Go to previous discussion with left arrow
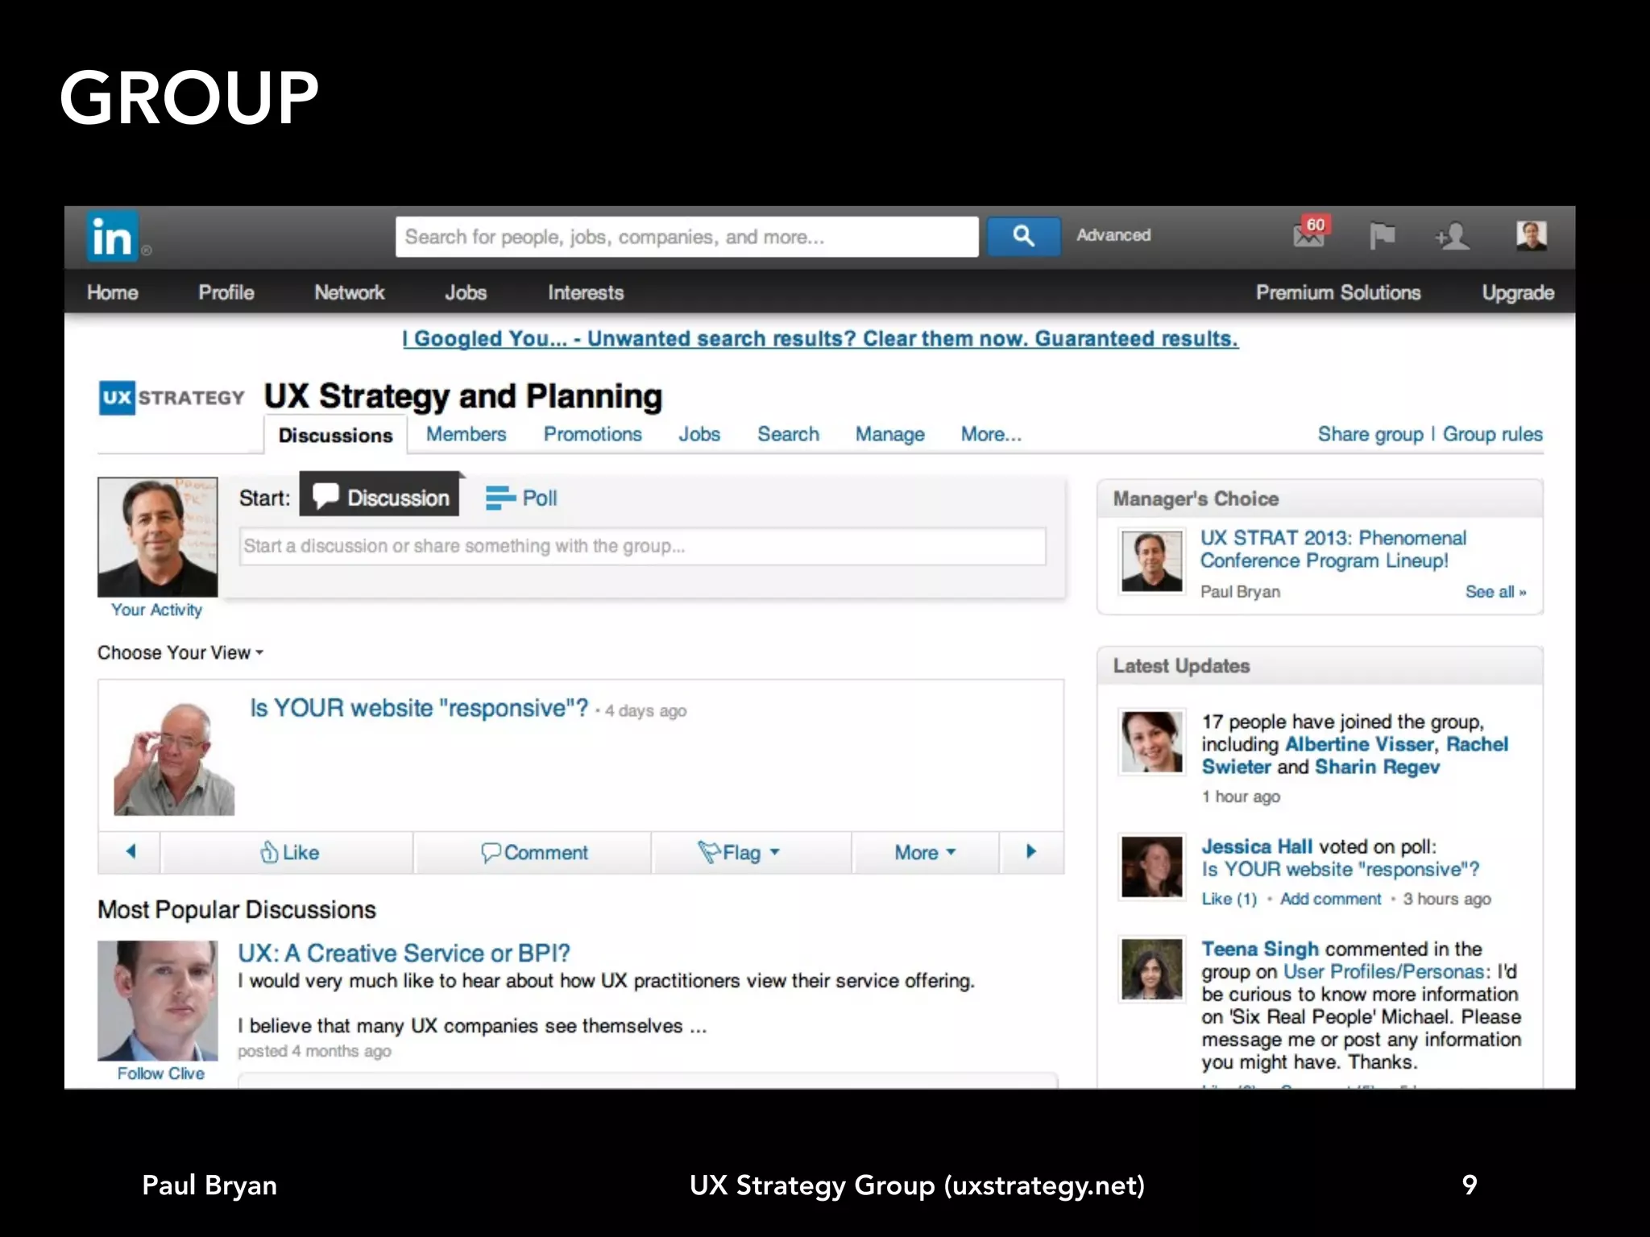1650x1237 pixels. pyautogui.click(x=131, y=852)
